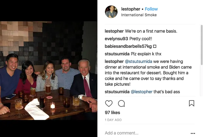Screen dimensions: 203x137
Task: Click the comments scrollbar thumb
Action: click(202, 45)
